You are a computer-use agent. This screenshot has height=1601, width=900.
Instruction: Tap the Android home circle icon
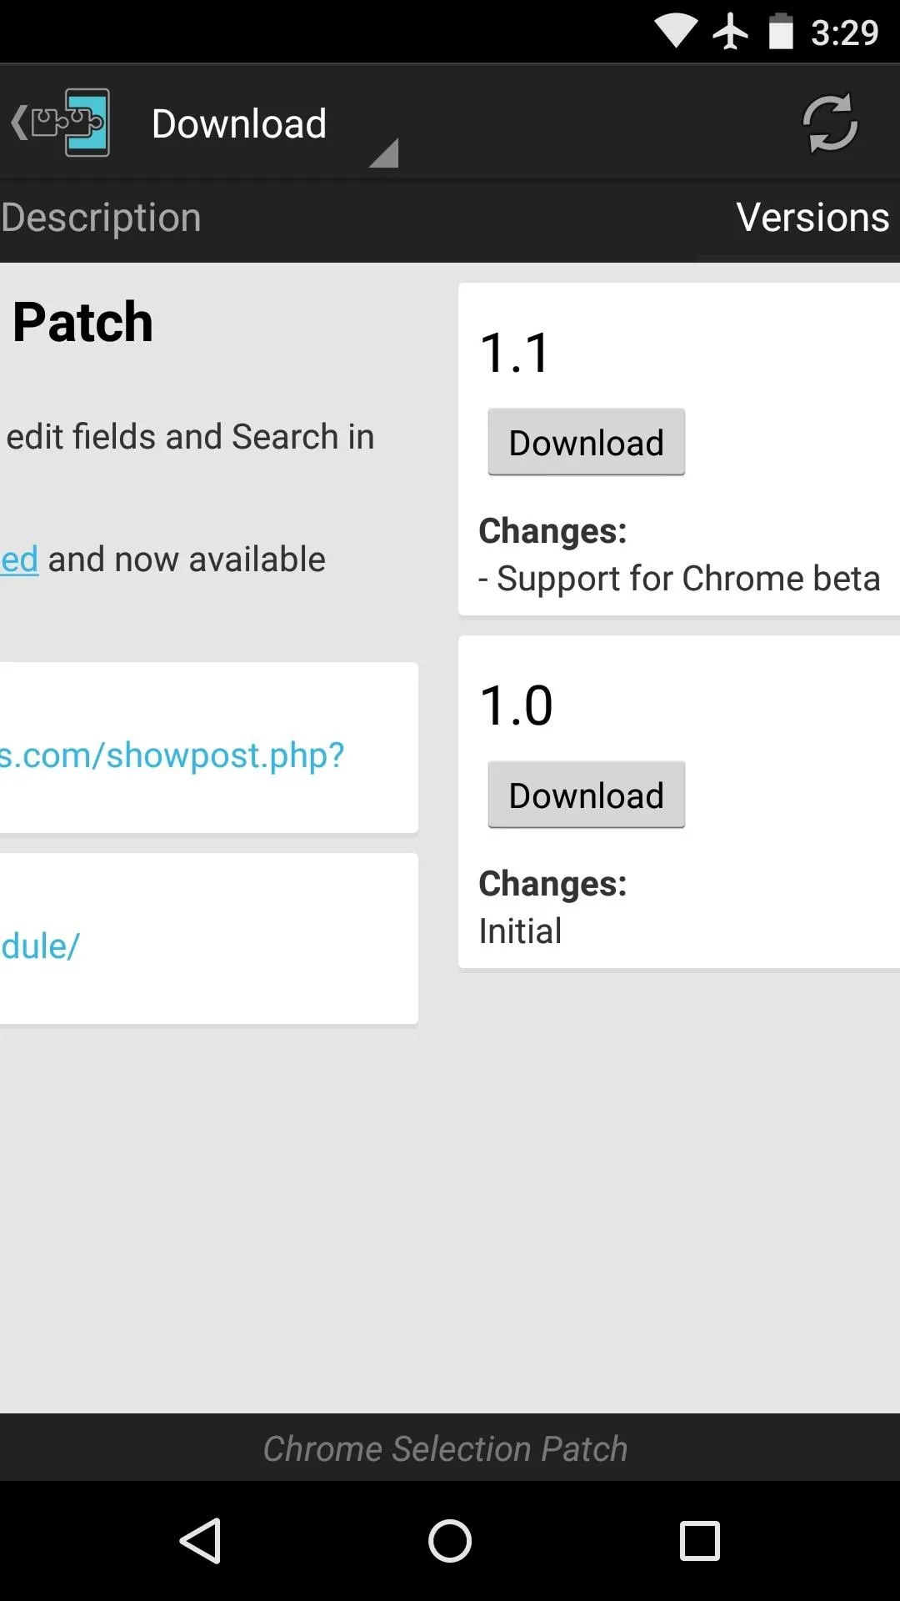coord(450,1540)
